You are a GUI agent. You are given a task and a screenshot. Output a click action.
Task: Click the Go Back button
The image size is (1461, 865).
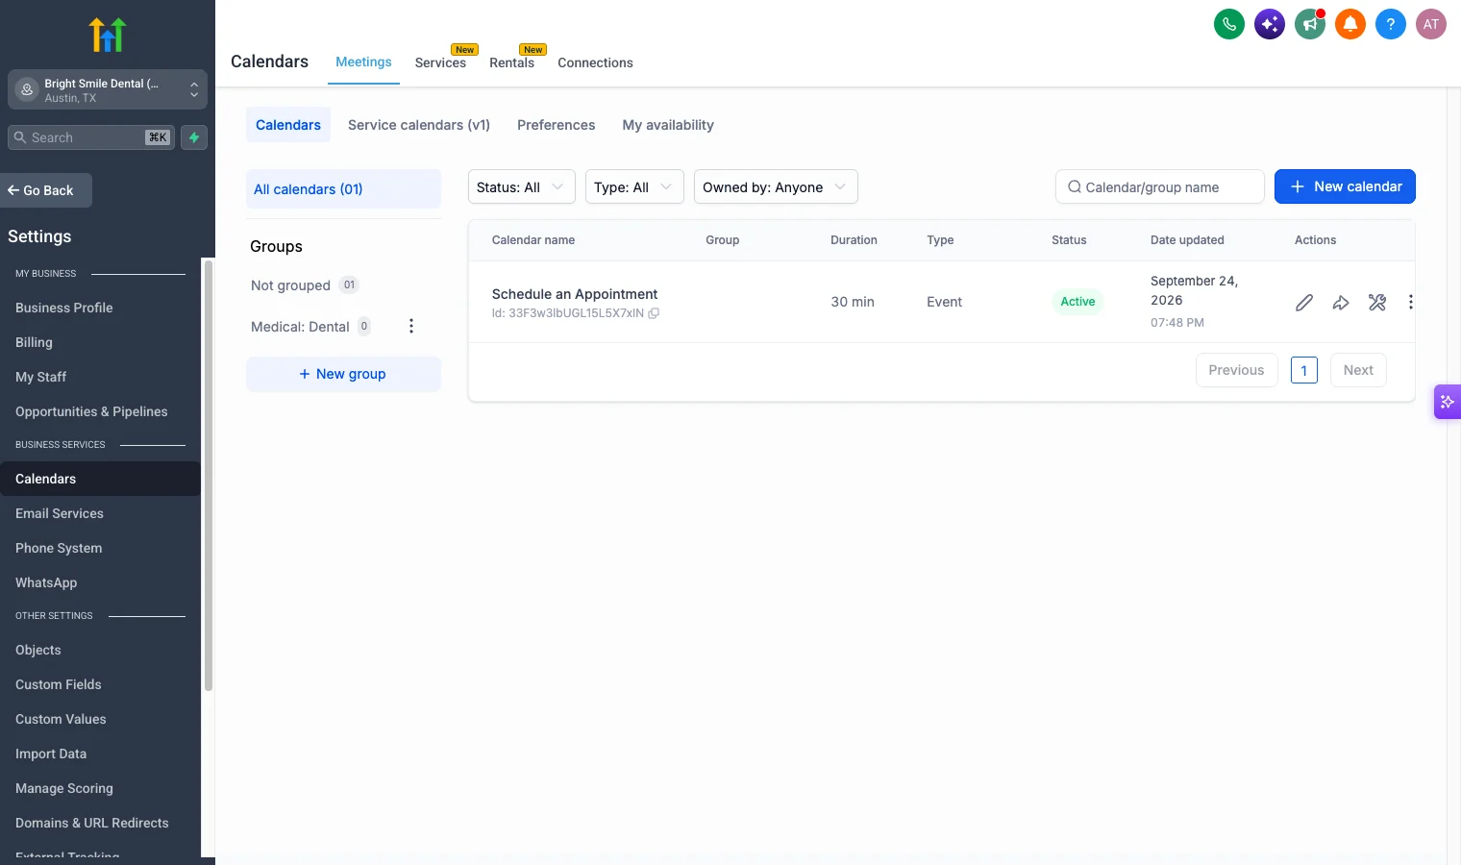coord(46,190)
